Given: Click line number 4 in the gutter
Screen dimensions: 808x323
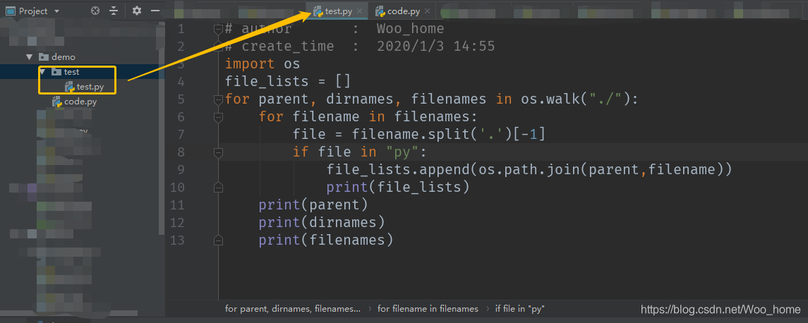Looking at the screenshot, I should point(181,81).
